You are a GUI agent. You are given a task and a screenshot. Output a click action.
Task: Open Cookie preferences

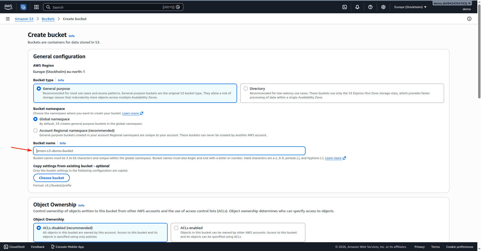[x=460, y=247]
